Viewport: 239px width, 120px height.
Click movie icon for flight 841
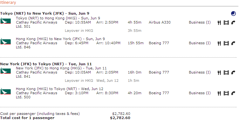click(x=226, y=73)
